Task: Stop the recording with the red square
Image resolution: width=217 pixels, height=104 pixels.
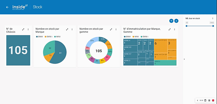Action: 213,101
